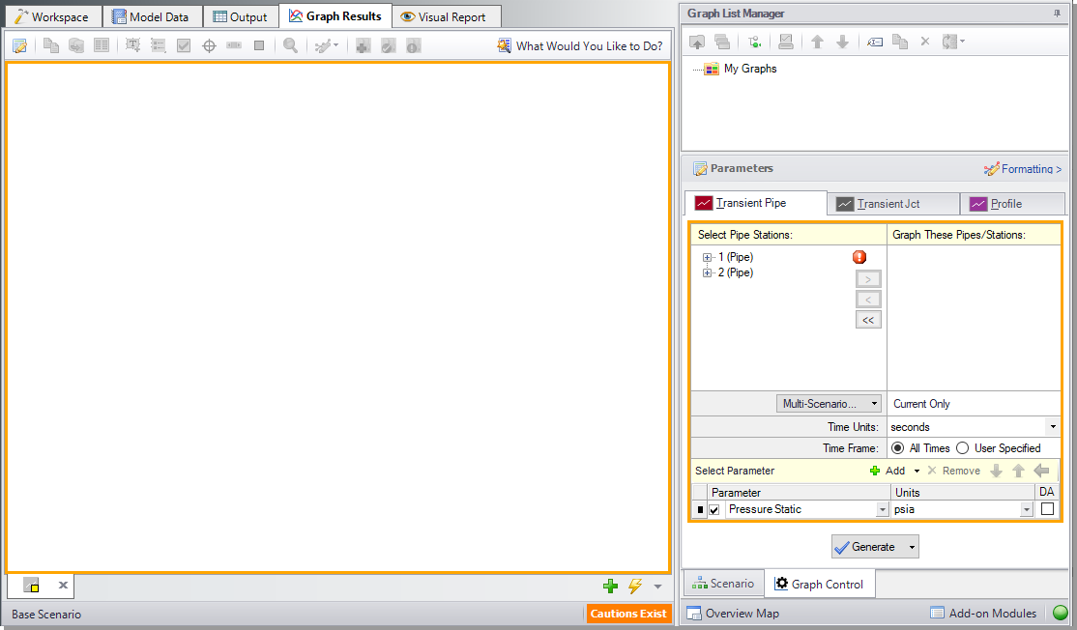Open the Time Units dropdown
Viewport: 1077px width, 630px height.
coord(1051,427)
